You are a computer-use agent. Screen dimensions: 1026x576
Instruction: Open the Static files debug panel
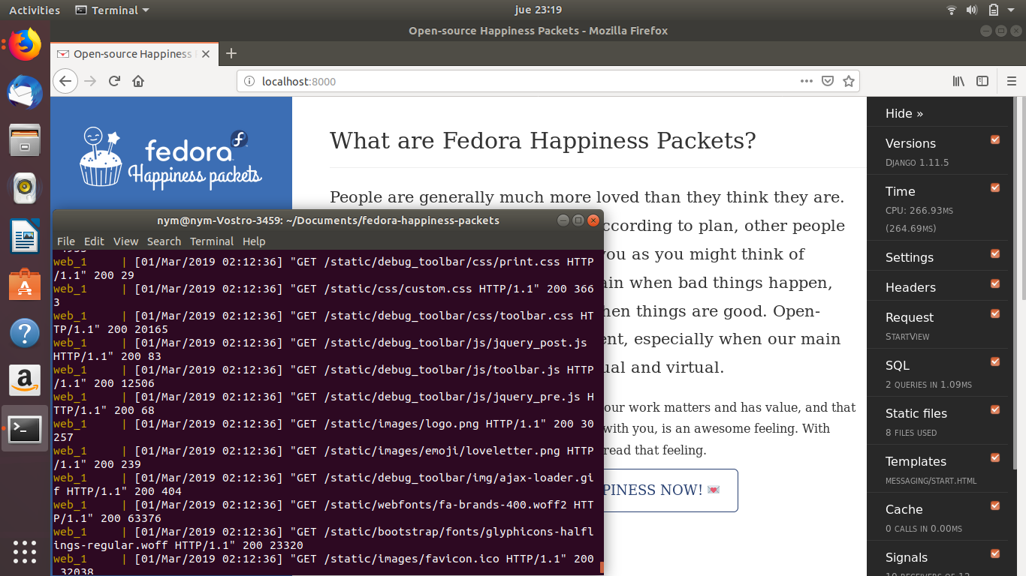[x=916, y=413]
